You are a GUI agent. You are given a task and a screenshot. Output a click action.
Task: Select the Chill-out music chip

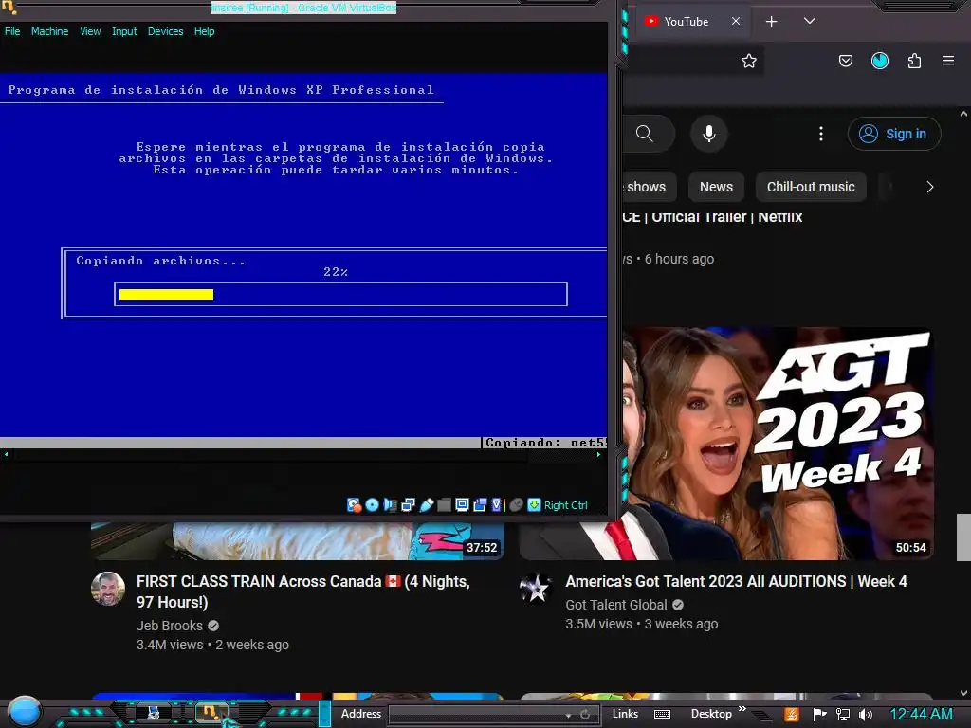coord(811,187)
